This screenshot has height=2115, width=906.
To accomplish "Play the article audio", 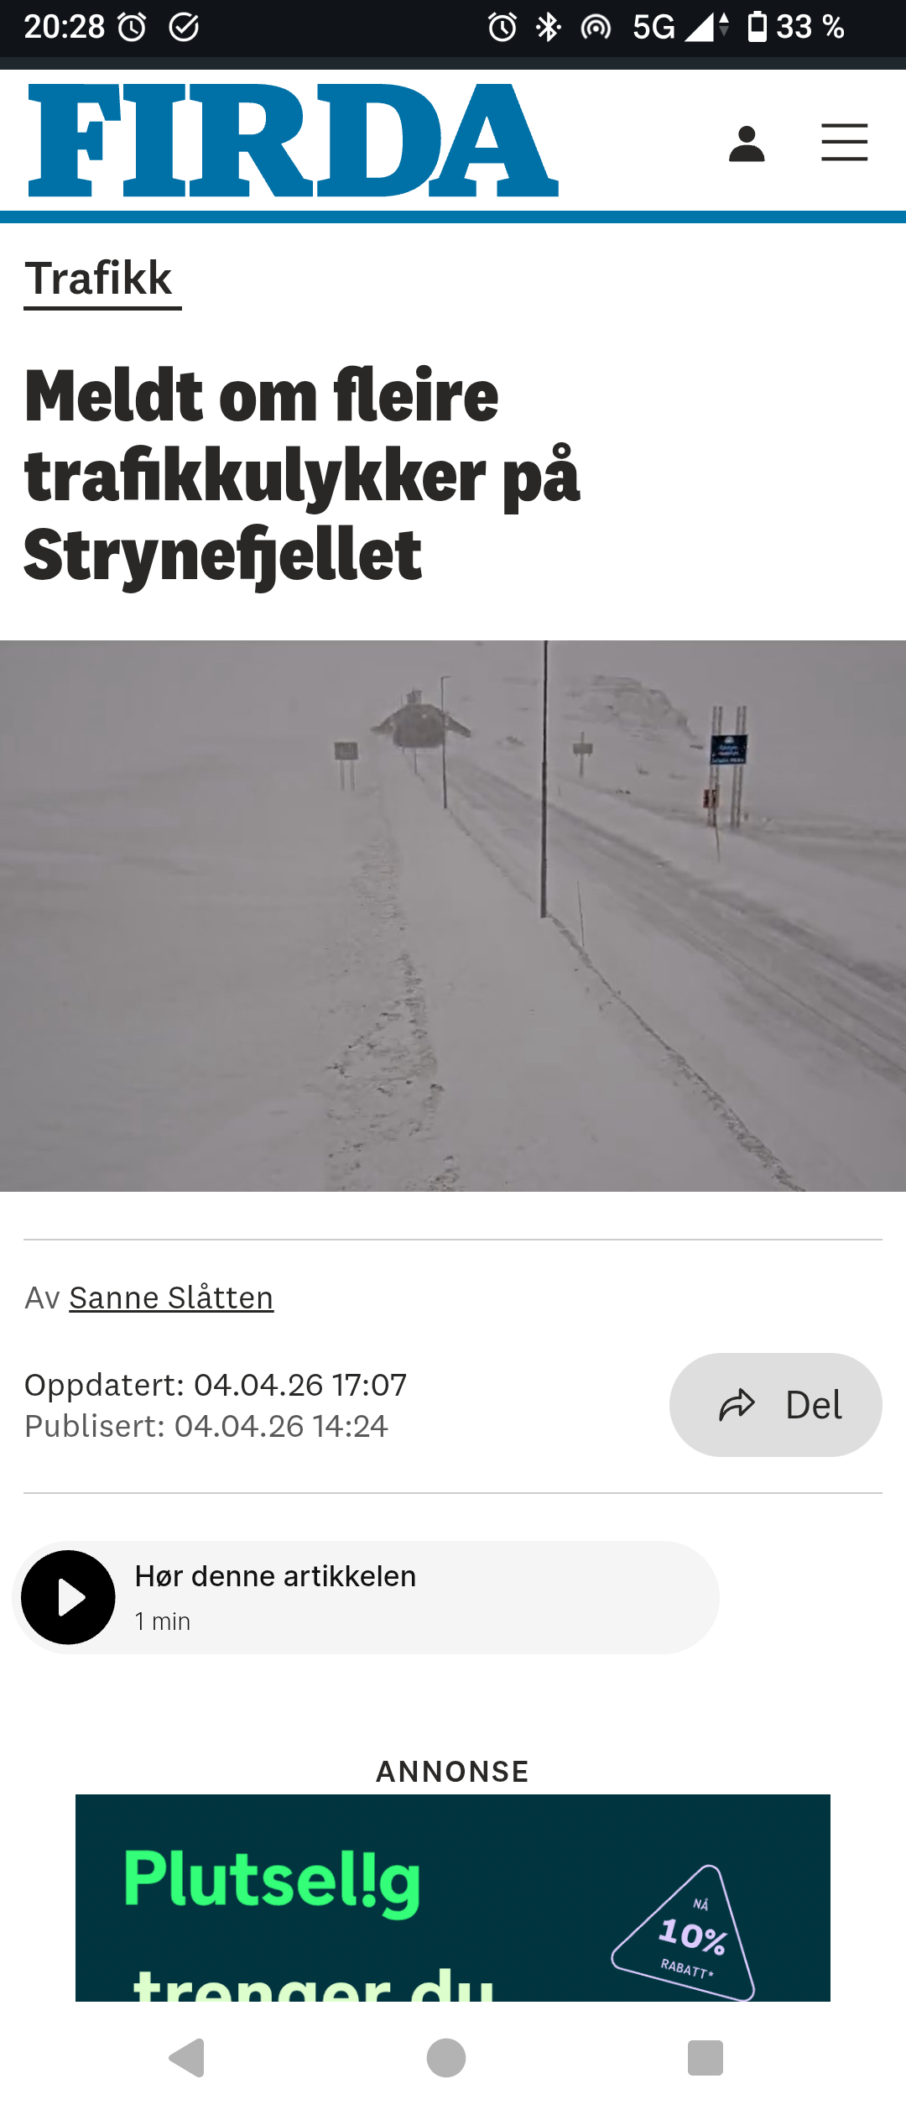I will 68,1597.
